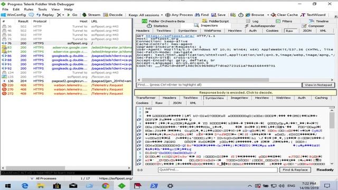Click the camera screenshot icon
The height and width of the screenshot is (190, 338).
point(233,15)
